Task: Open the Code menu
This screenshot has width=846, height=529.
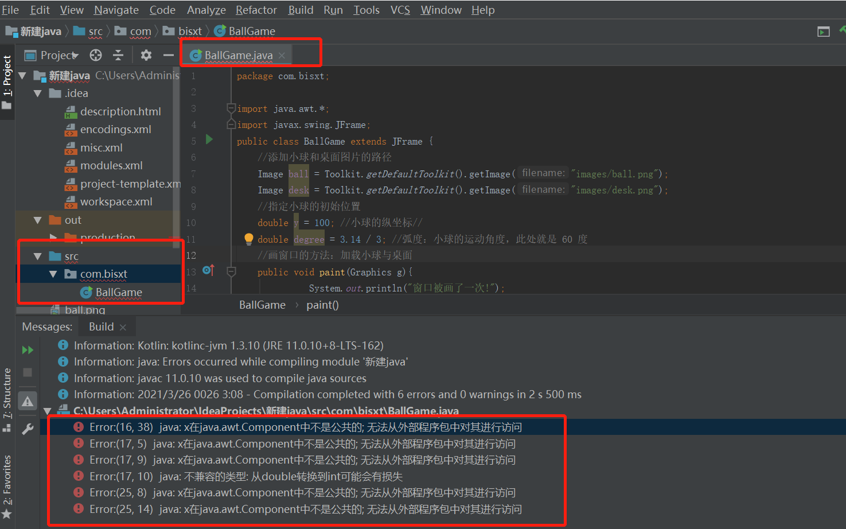Action: pos(162,10)
